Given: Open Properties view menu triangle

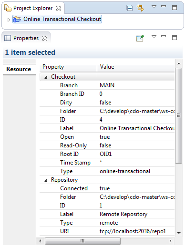Looking at the screenshot, I should click(x=154, y=37).
